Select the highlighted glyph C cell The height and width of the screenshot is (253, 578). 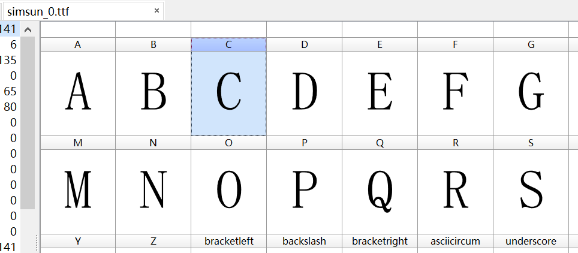click(x=229, y=92)
